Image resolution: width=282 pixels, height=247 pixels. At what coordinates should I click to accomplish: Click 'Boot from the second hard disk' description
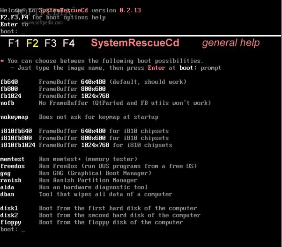(119, 215)
